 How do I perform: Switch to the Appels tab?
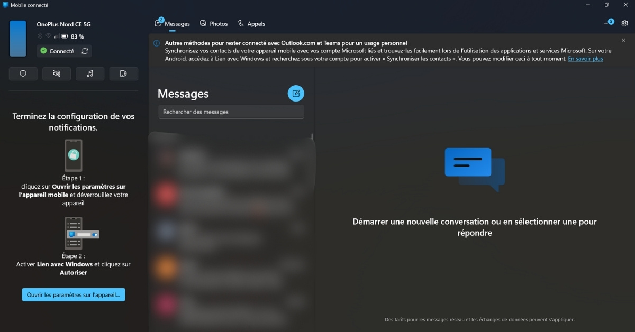pyautogui.click(x=251, y=24)
